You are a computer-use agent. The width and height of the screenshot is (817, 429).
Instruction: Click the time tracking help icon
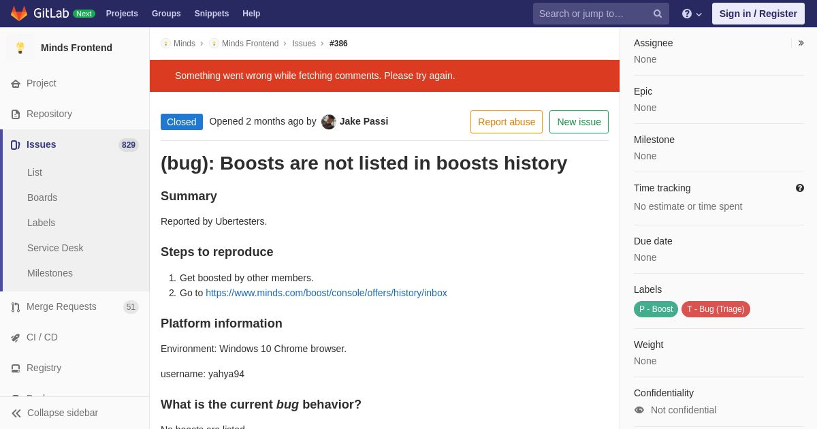(x=800, y=188)
